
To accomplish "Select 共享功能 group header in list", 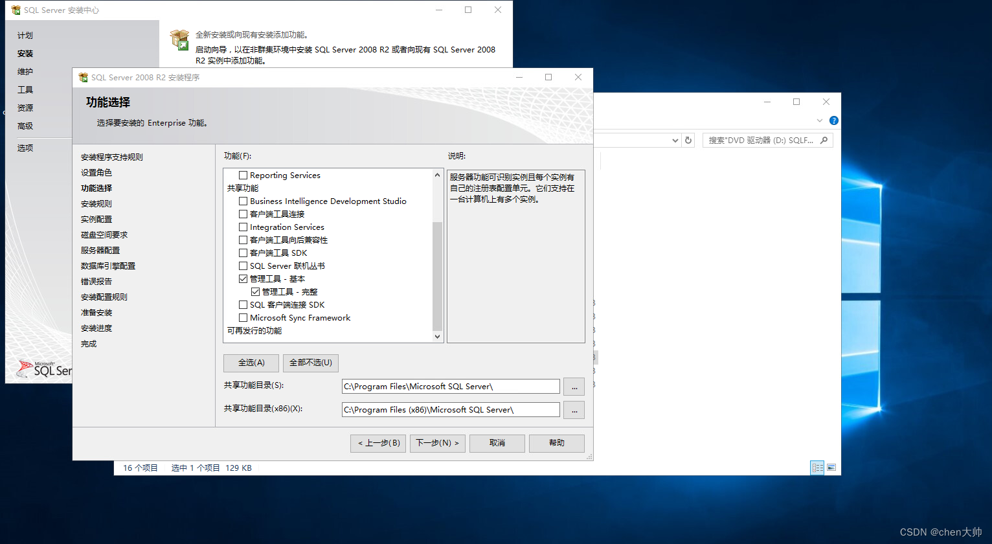I will coord(243,188).
